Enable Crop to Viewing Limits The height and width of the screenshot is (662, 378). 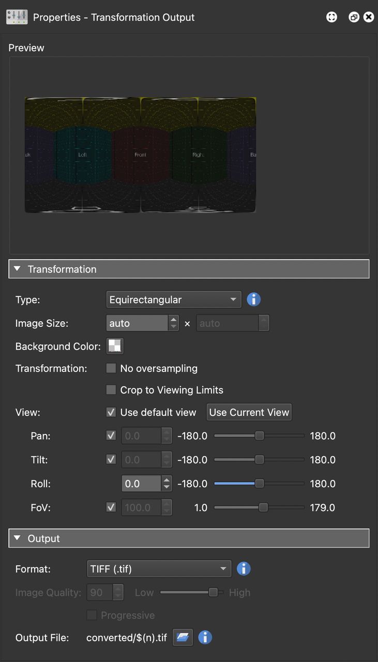[111, 390]
